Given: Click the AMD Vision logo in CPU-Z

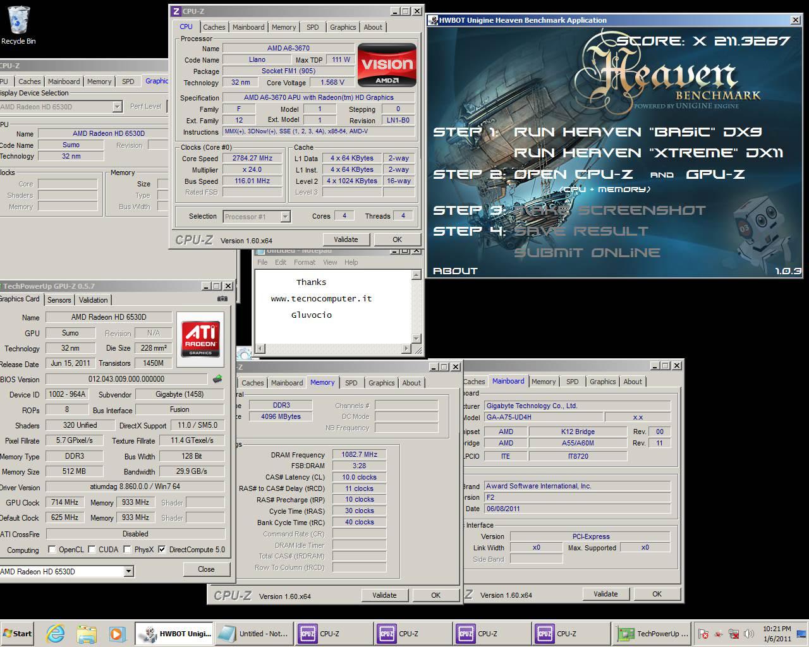Looking at the screenshot, I should (x=387, y=64).
